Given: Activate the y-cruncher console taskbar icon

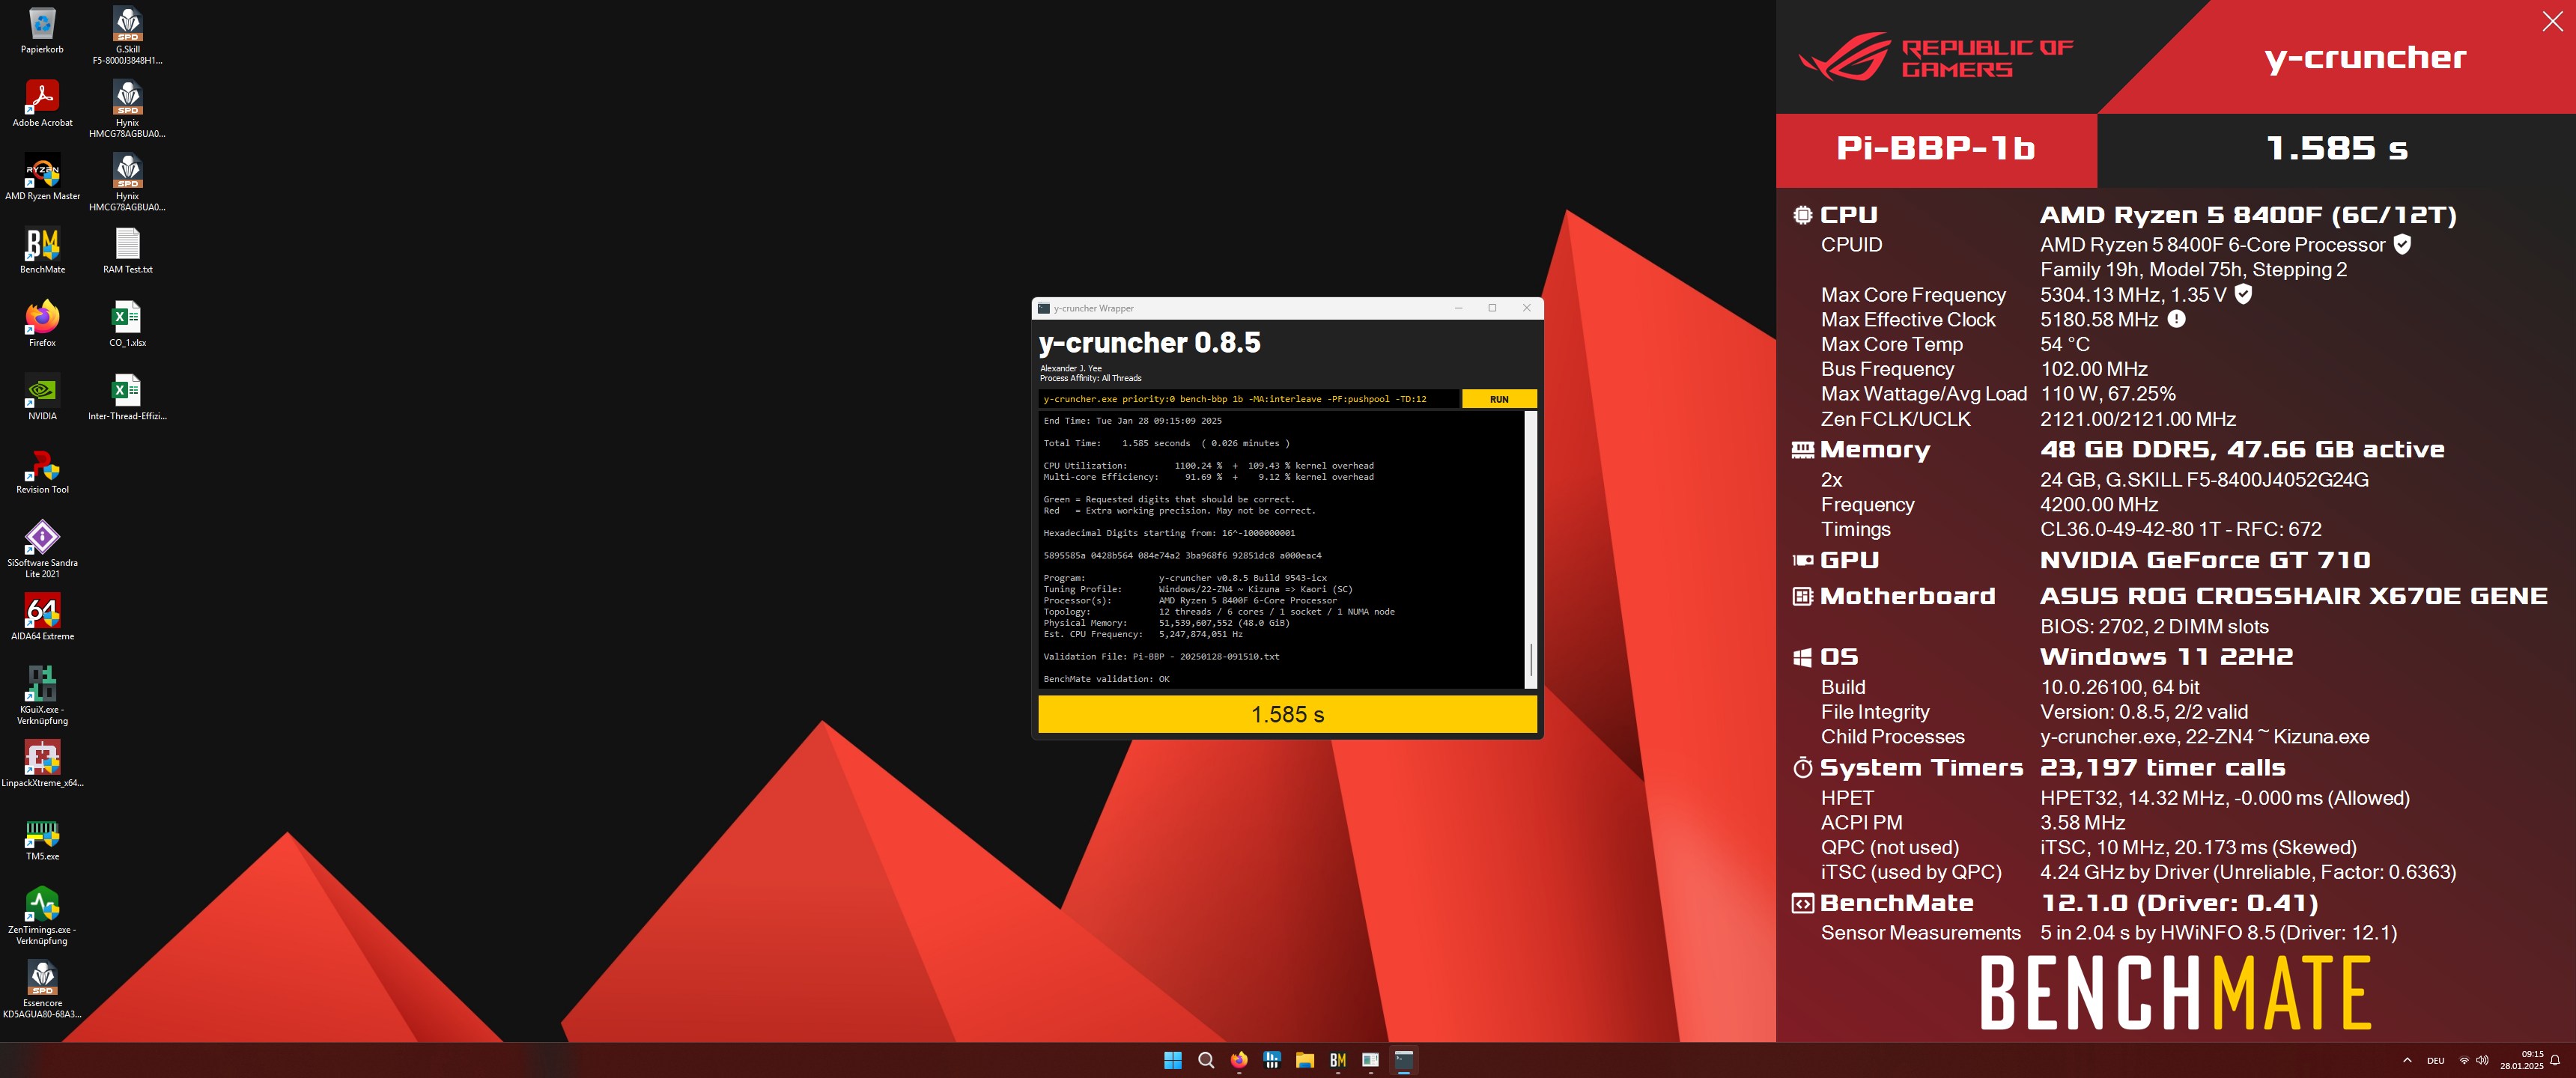Looking at the screenshot, I should coord(1404,1060).
